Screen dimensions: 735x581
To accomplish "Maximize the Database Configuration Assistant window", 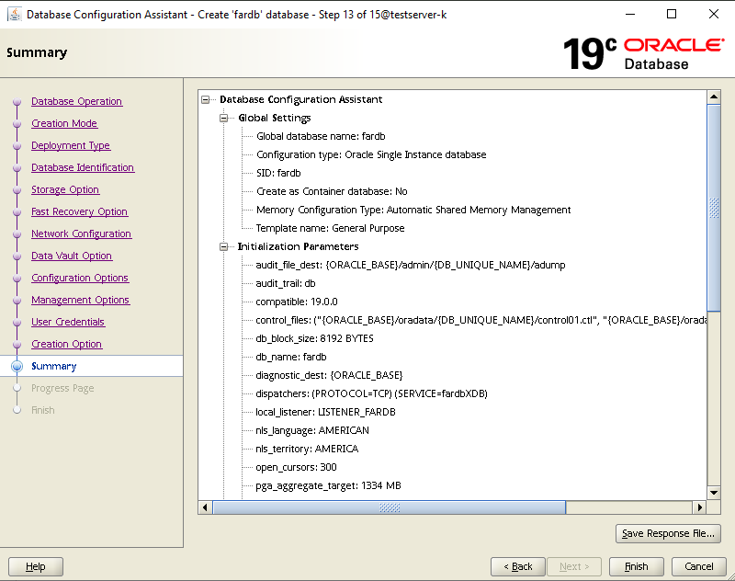I will [672, 14].
